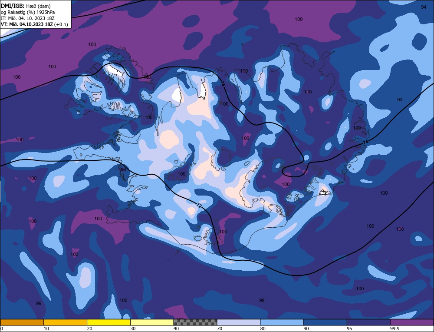Click the medium blue 90–95 legend swatch
434x332 pixels.
tap(325, 322)
